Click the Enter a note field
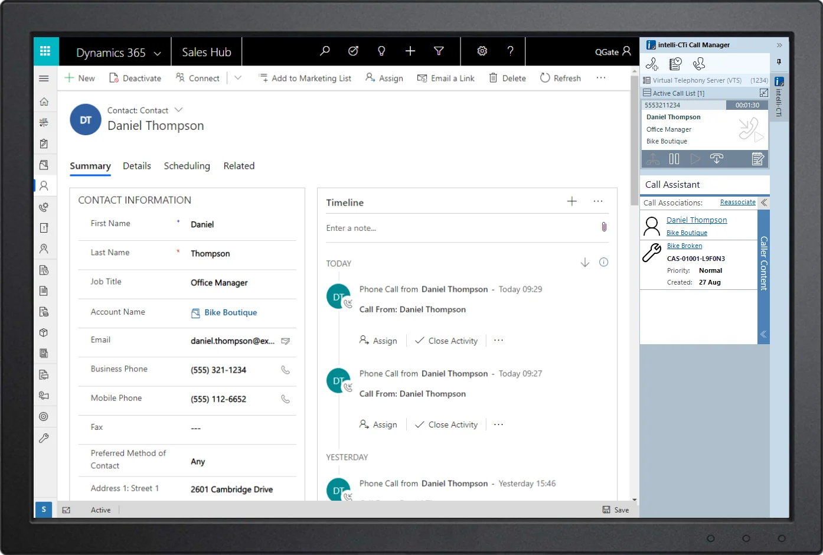The image size is (823, 555). (x=462, y=228)
